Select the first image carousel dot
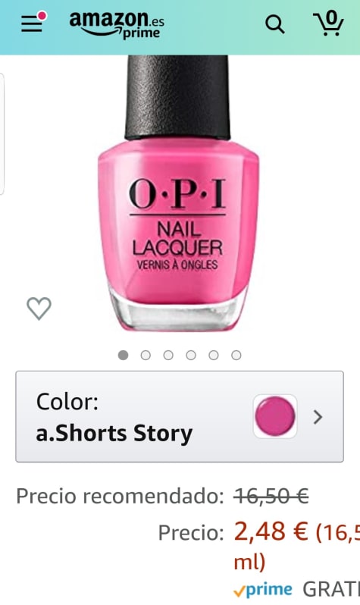Screen dimensions: 360x605 pos(123,355)
